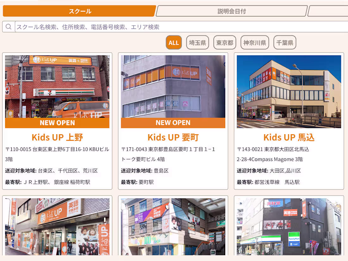Click text 台東区、千代田区、荒川区

(x=68, y=171)
